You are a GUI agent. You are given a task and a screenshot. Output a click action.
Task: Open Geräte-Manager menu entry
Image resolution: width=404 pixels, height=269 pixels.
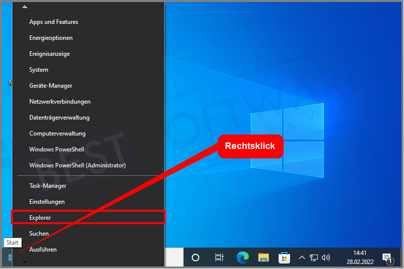point(51,86)
